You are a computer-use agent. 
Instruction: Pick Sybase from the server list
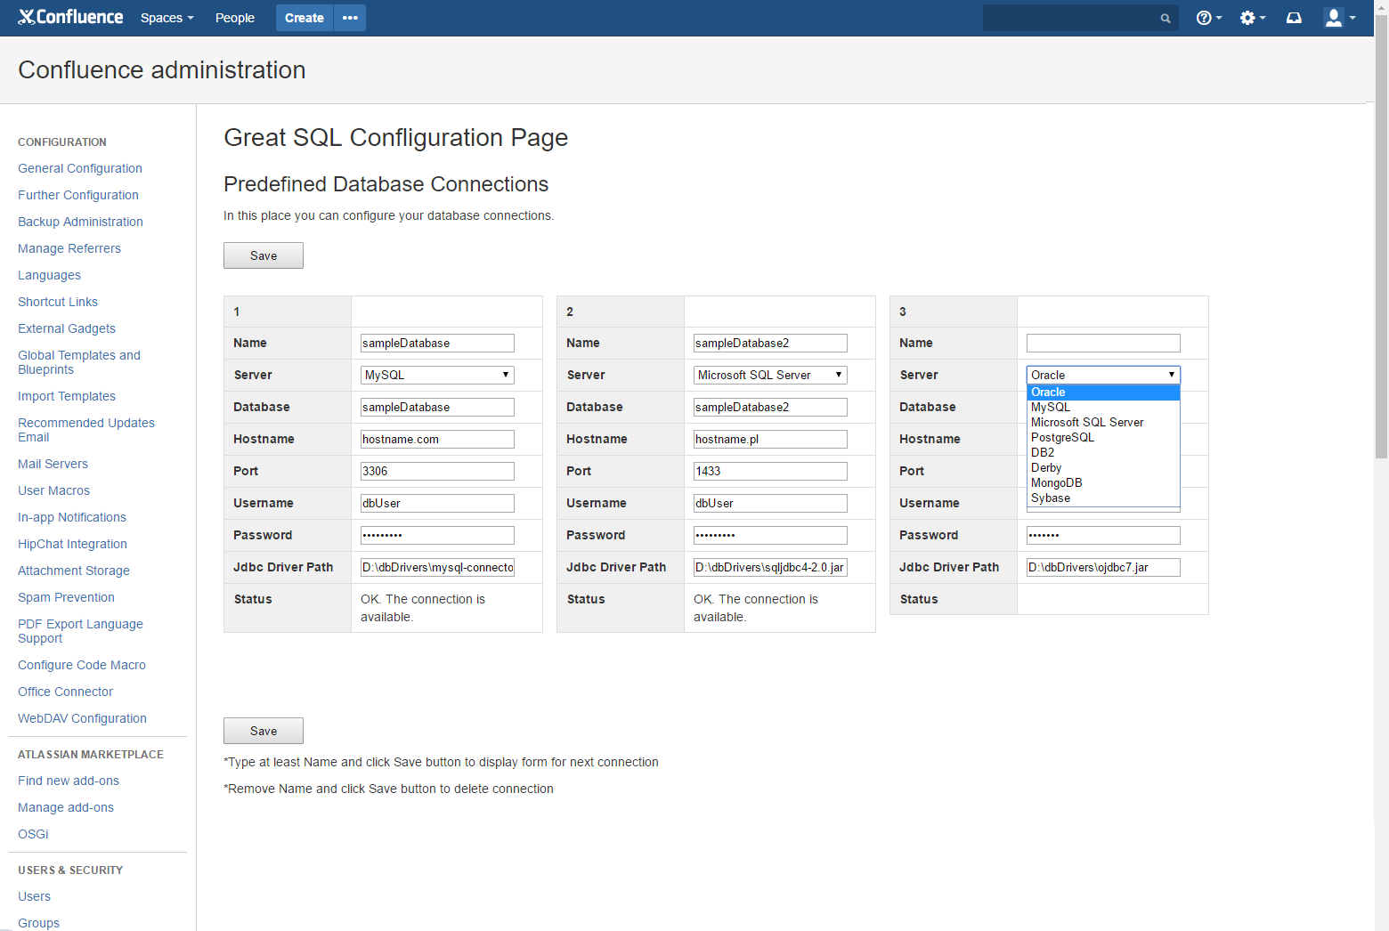pos(1103,498)
